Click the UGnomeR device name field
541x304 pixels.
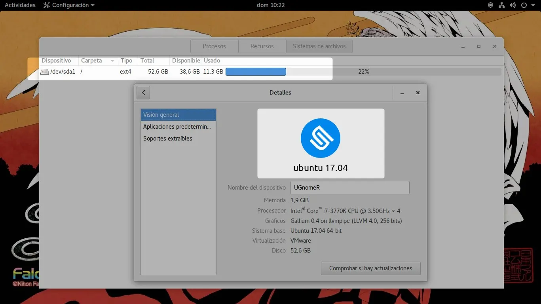(349, 187)
